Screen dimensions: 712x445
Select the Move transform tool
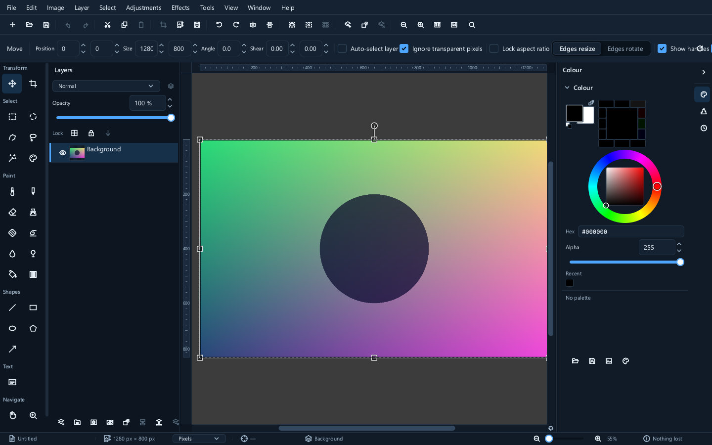12,84
